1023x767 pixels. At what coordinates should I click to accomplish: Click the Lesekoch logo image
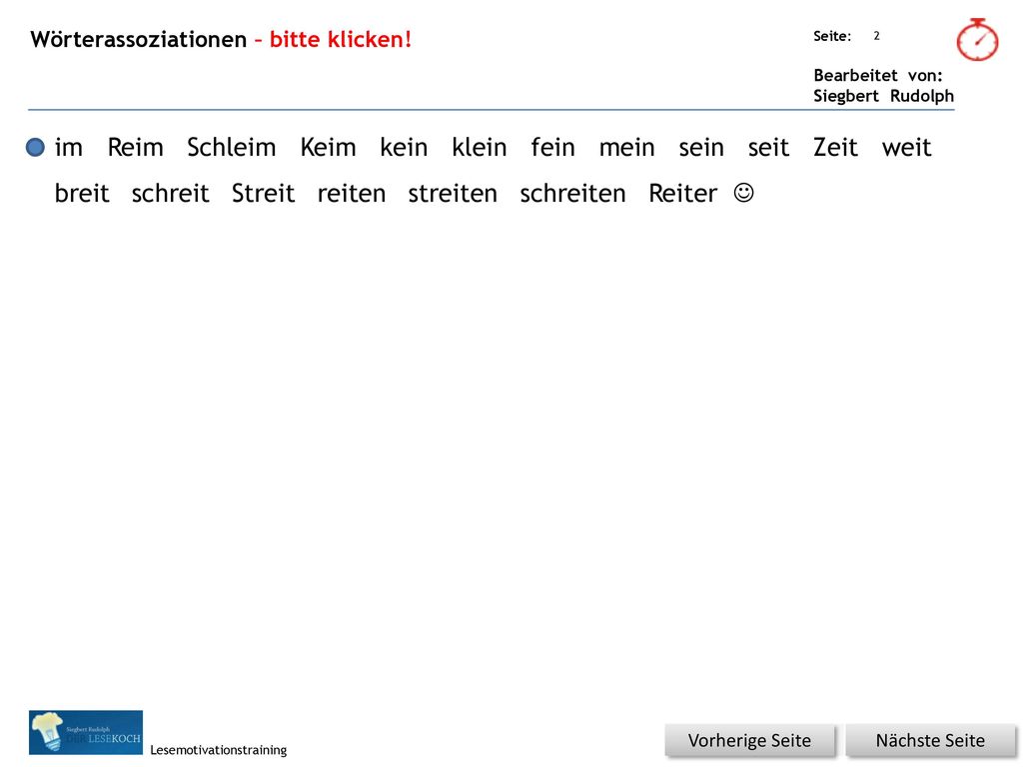point(86,732)
